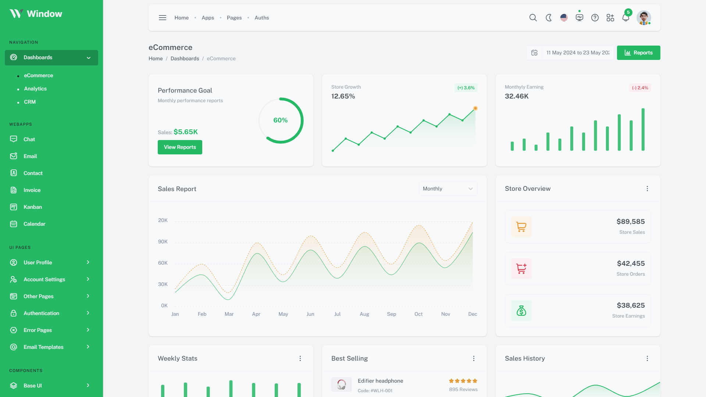Viewport: 706px width, 397px height.
Task: Click the green Reports button
Action: point(638,53)
